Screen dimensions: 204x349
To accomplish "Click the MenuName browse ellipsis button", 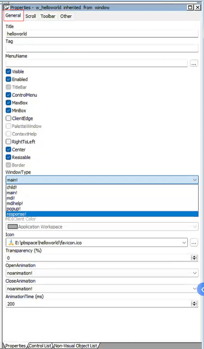I will (194, 64).
